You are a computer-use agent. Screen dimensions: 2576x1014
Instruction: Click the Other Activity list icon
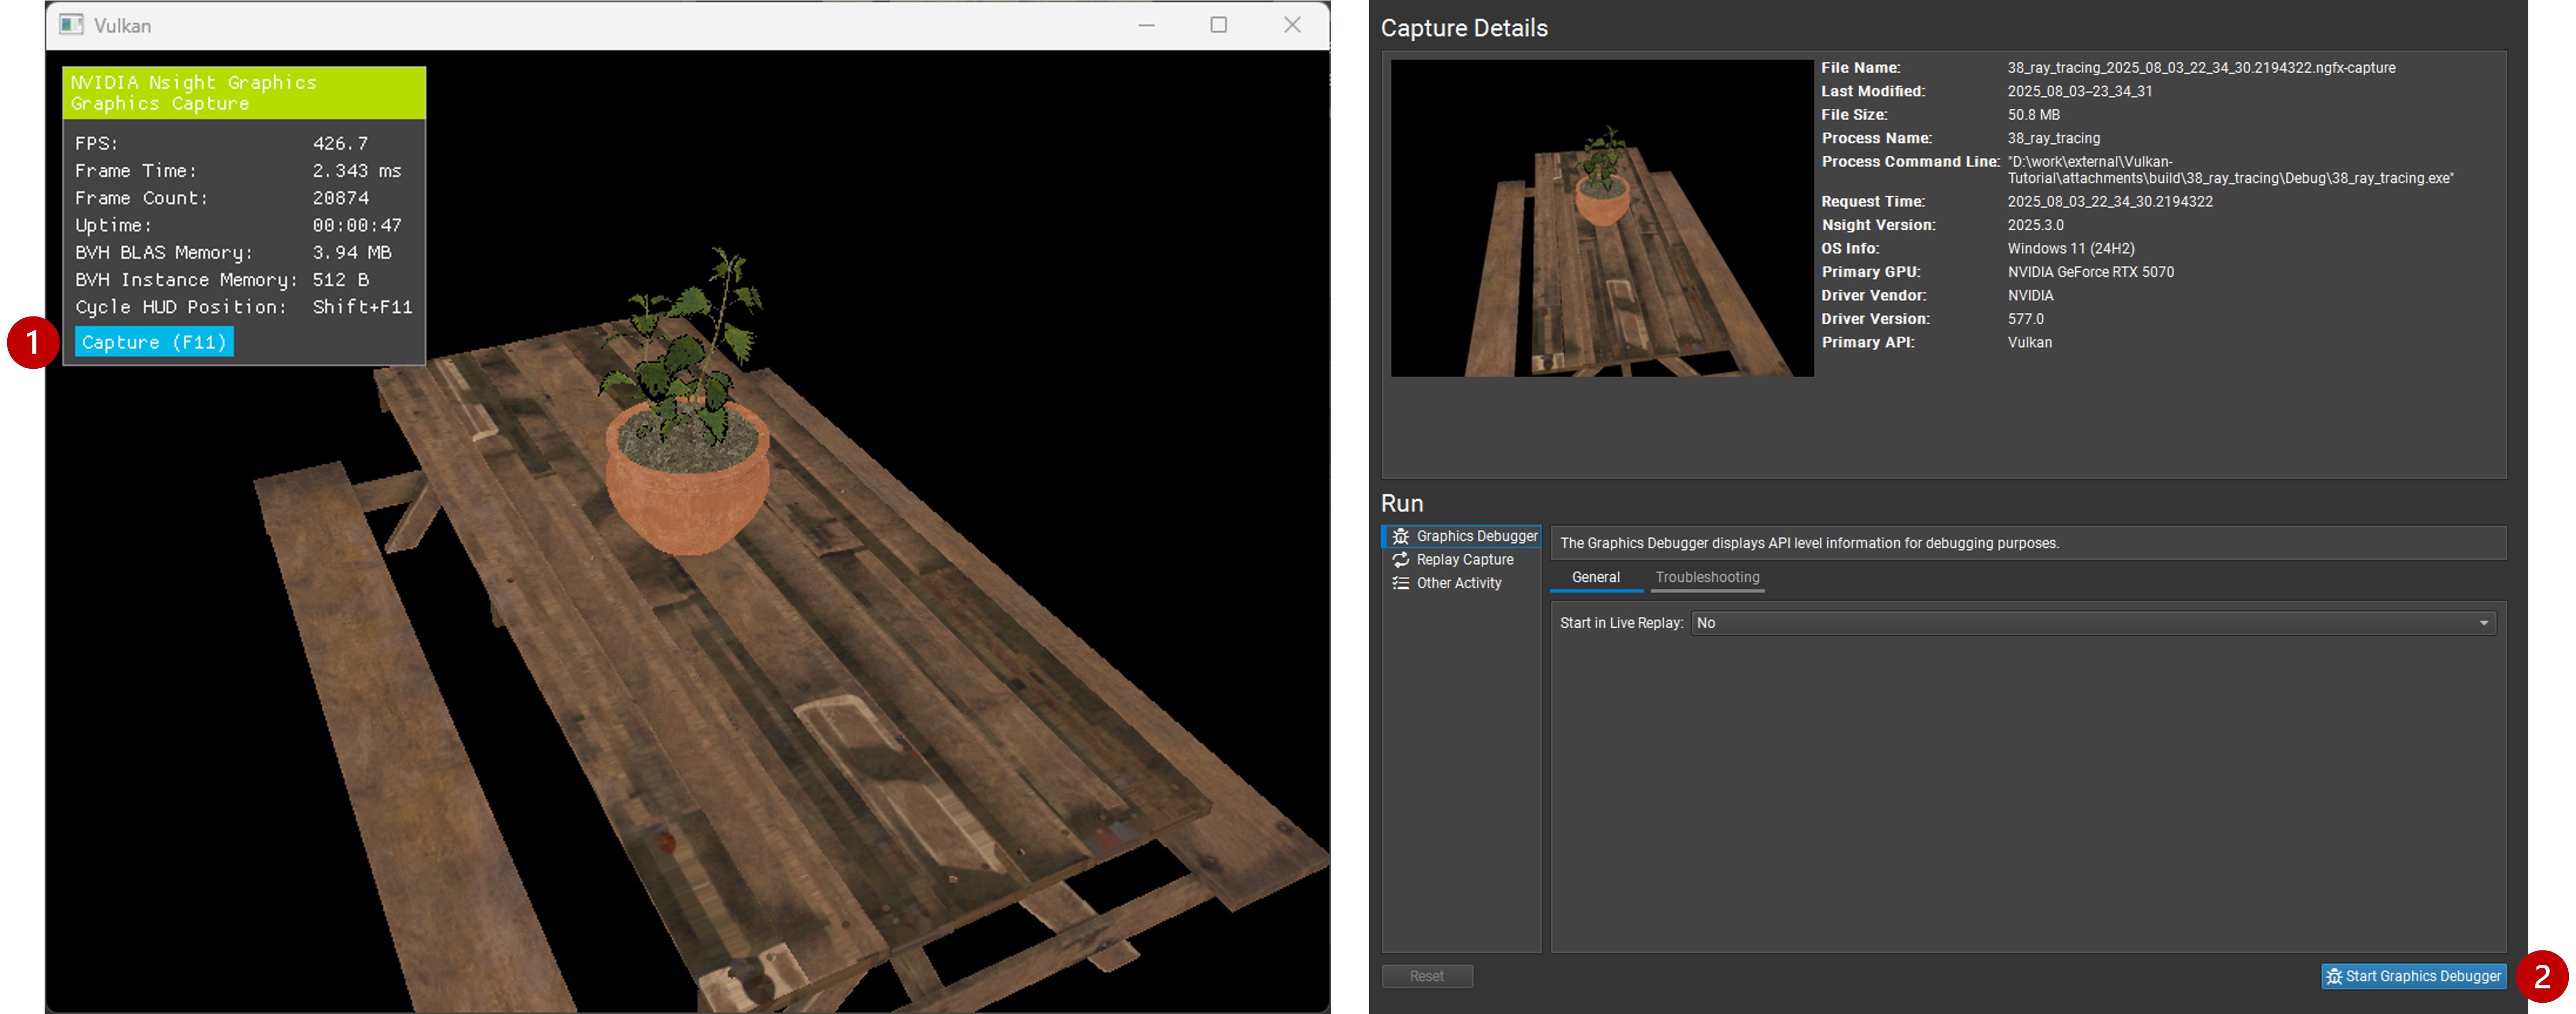(1400, 583)
